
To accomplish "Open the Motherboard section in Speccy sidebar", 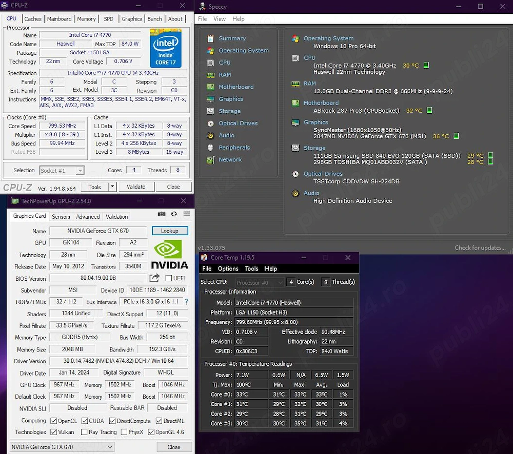I will (237, 87).
